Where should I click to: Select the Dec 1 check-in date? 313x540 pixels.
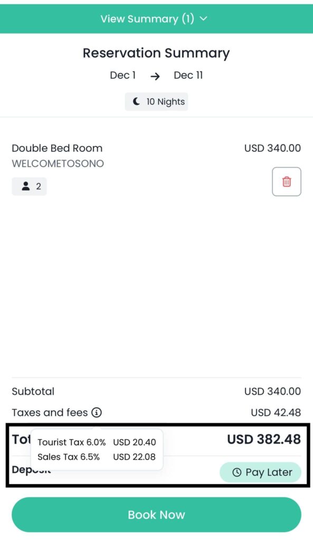point(122,75)
